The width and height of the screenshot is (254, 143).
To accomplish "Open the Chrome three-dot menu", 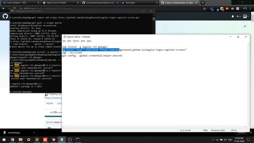I will coord(250,9).
